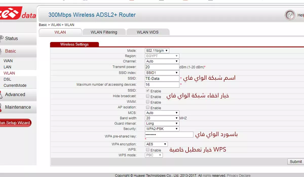
Task: Open the Channel Auto dropdown
Action: tap(162, 61)
